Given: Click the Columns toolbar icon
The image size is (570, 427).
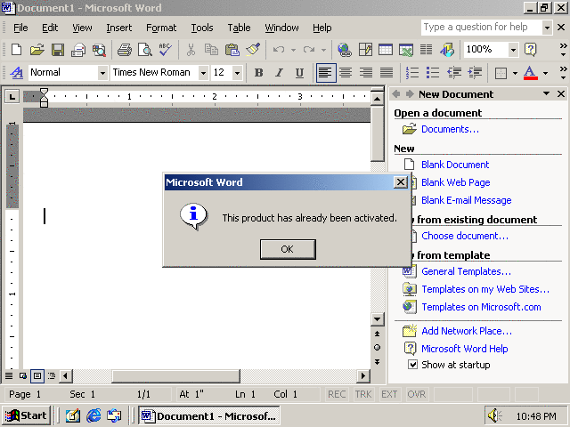Looking at the screenshot, I should [x=426, y=50].
